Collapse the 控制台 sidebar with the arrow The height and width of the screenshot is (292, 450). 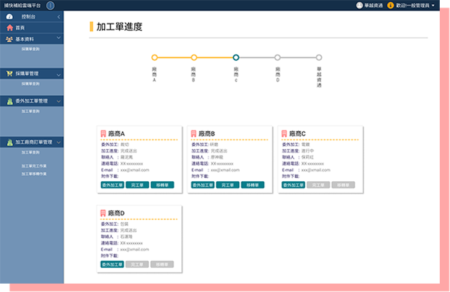click(58, 17)
